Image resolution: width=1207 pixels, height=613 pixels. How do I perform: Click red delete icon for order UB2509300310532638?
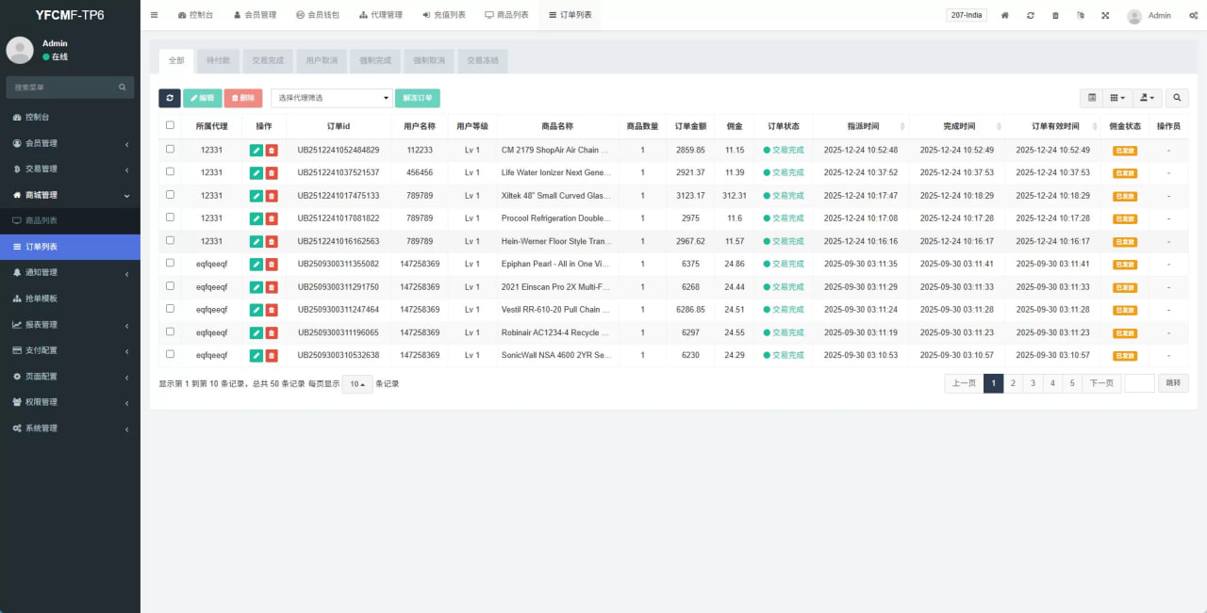(272, 355)
